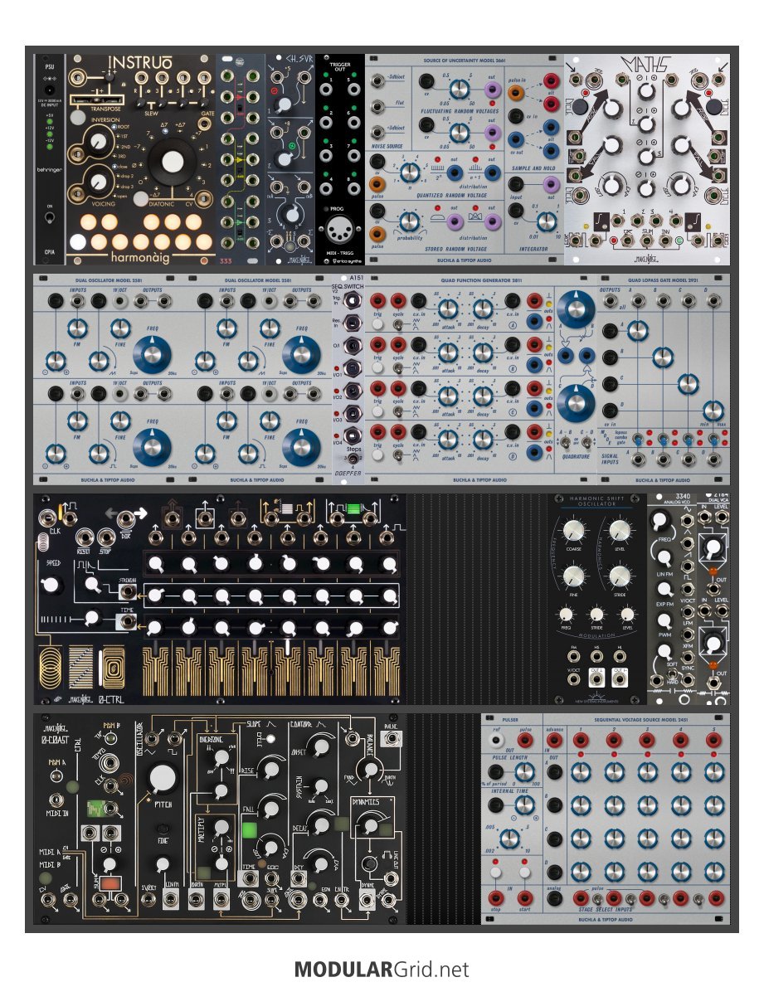Select the narrow 333 module

click(241, 159)
